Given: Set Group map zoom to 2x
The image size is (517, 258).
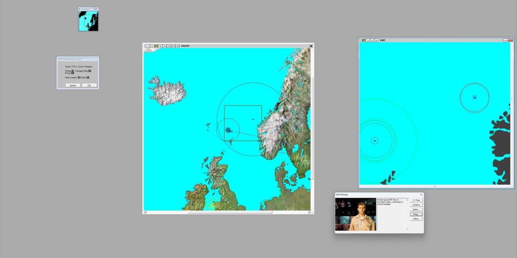Looking at the screenshot, I should (152, 46).
